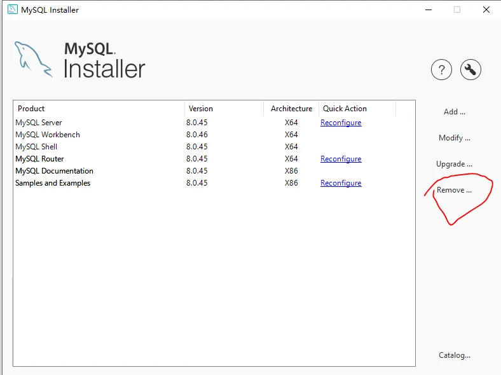The width and height of the screenshot is (501, 375).
Task: Click version 8.0.45 of MySQL Server
Action: (197, 123)
